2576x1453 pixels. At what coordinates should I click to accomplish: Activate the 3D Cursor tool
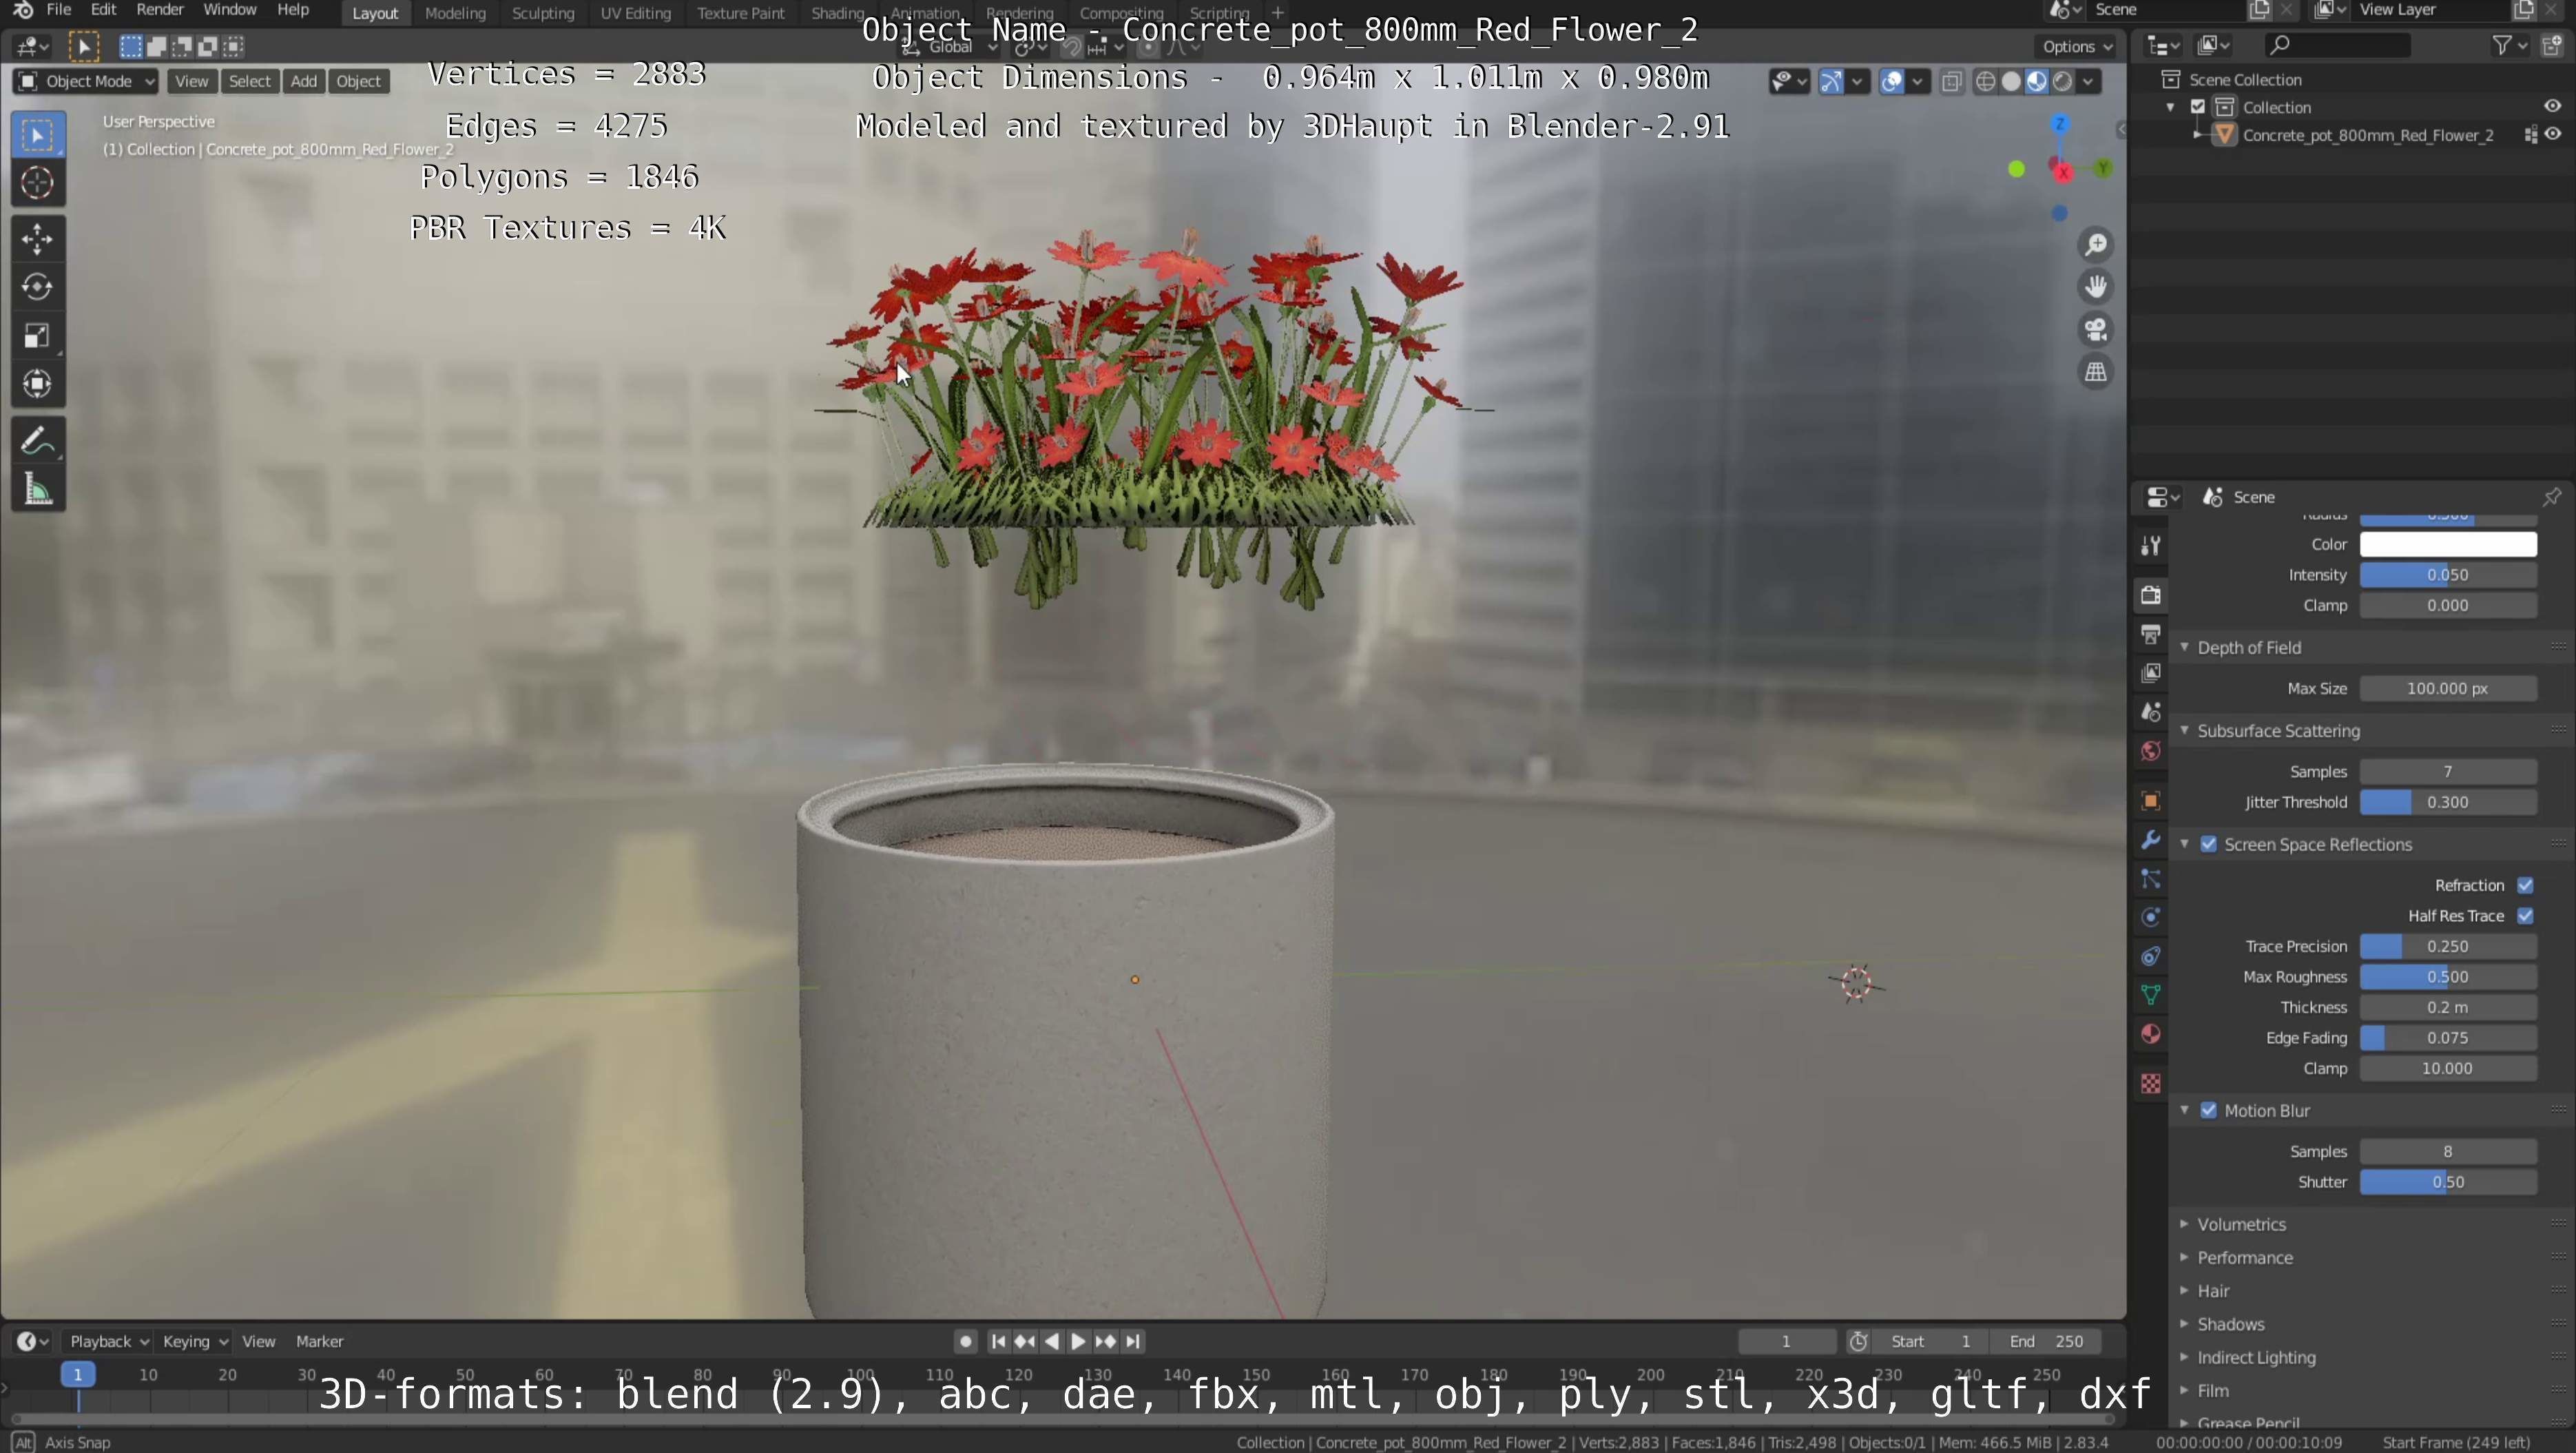pos(38,183)
